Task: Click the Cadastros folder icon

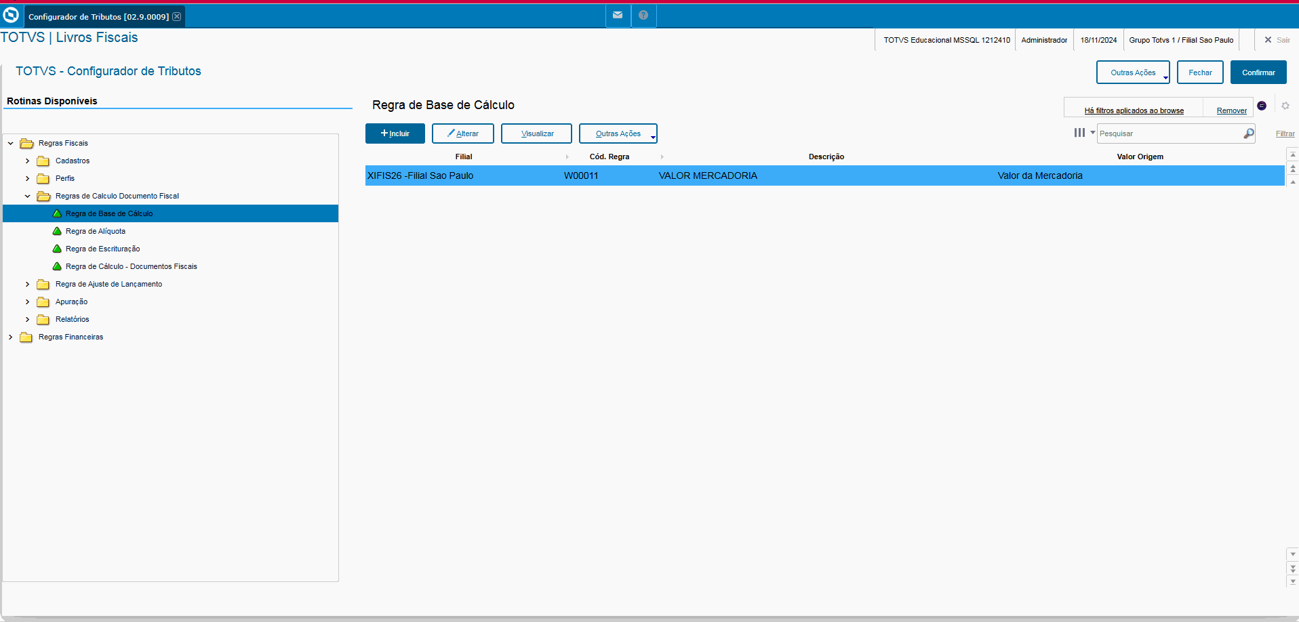Action: (43, 161)
